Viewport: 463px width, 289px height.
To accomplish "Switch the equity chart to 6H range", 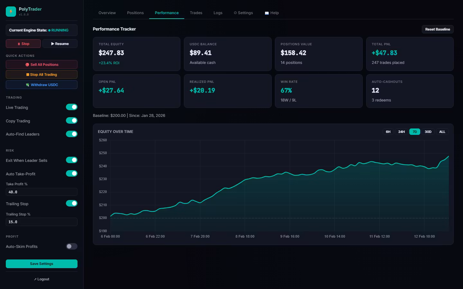I will [388, 132].
